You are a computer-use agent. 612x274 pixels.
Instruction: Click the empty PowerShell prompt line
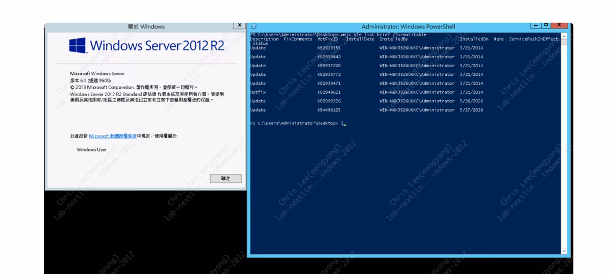click(298, 123)
